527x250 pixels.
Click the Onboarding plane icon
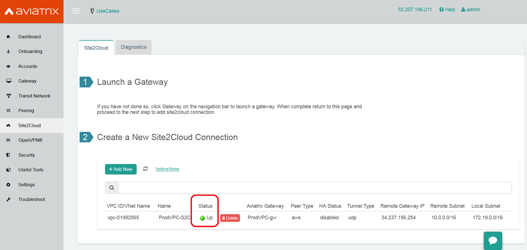[x=8, y=52]
